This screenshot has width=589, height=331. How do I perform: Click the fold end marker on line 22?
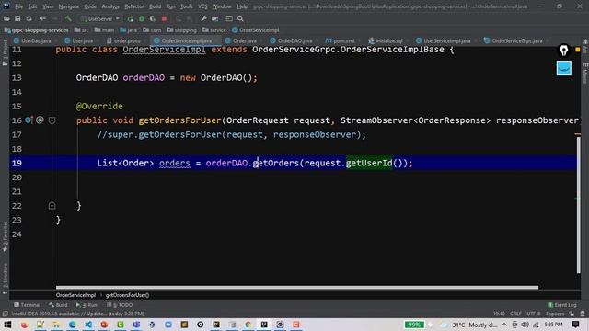[52, 205]
